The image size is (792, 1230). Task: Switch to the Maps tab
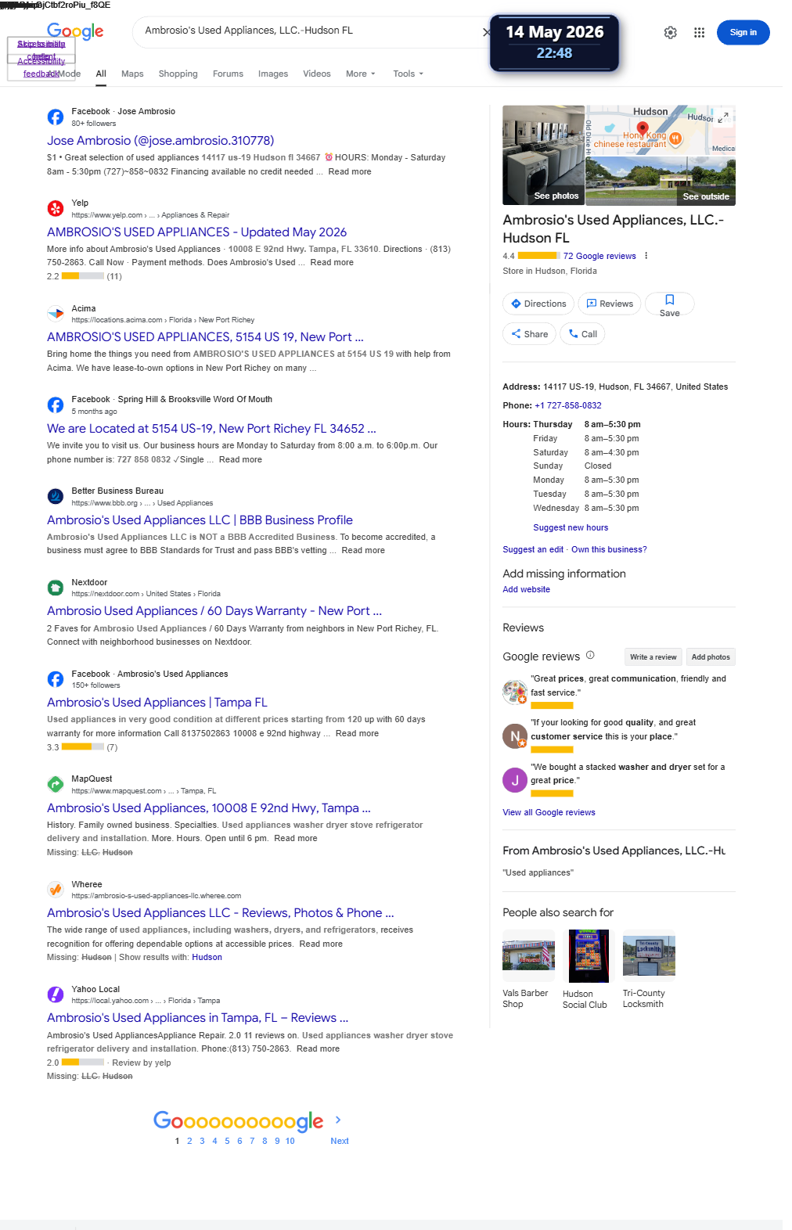[132, 74]
